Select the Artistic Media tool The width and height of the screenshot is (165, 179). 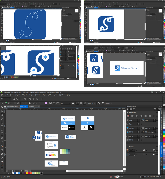[2, 123]
